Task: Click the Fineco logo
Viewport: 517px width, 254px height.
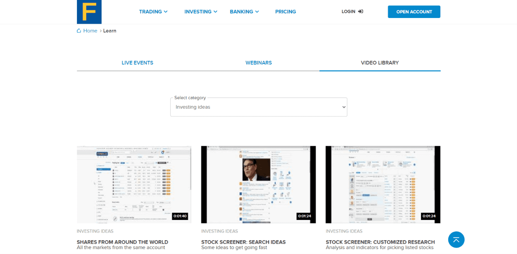Action: 89,11
